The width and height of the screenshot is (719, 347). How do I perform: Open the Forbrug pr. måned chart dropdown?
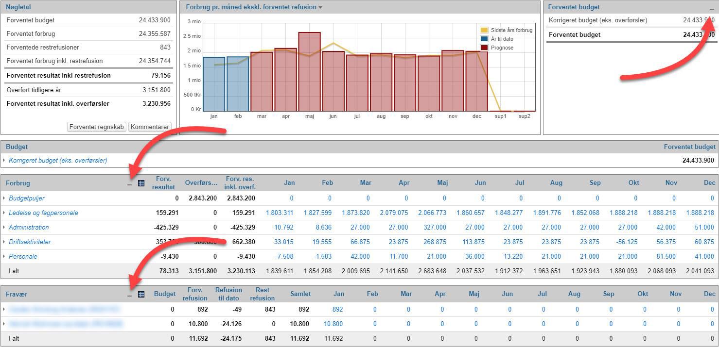320,8
